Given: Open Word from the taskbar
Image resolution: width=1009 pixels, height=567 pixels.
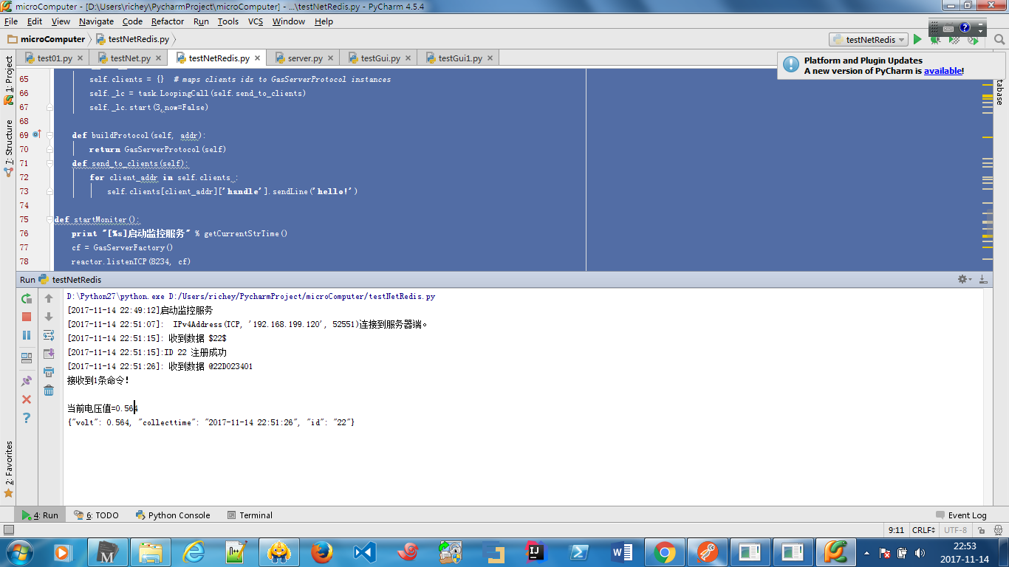Looking at the screenshot, I should coord(622,552).
